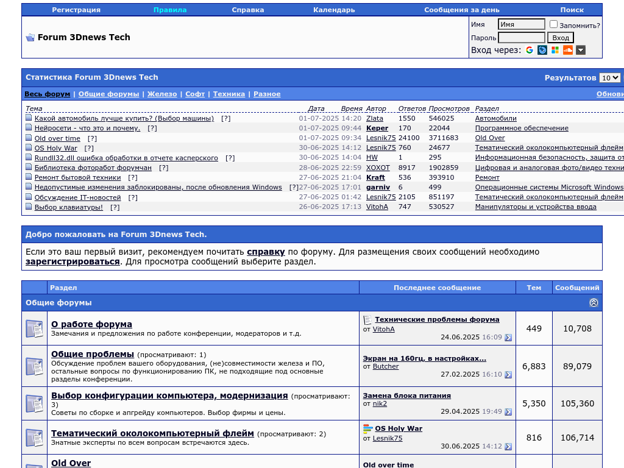Tick the Запомнить checkbox
This screenshot has height=468, width=624.
tap(553, 24)
